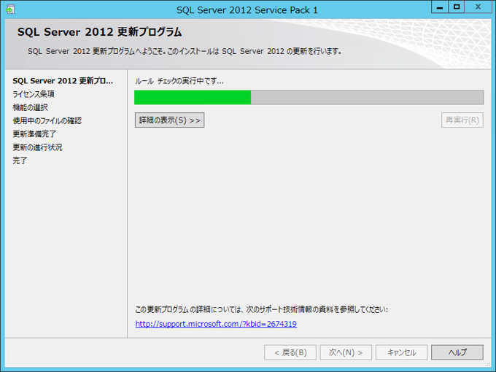Close the Service Pack 1 installer window
The image size is (496, 372).
coord(478,7)
